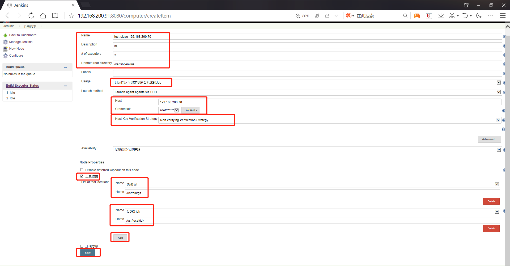Click the search magnifier in search box
The width and height of the screenshot is (510, 266).
[x=405, y=16]
